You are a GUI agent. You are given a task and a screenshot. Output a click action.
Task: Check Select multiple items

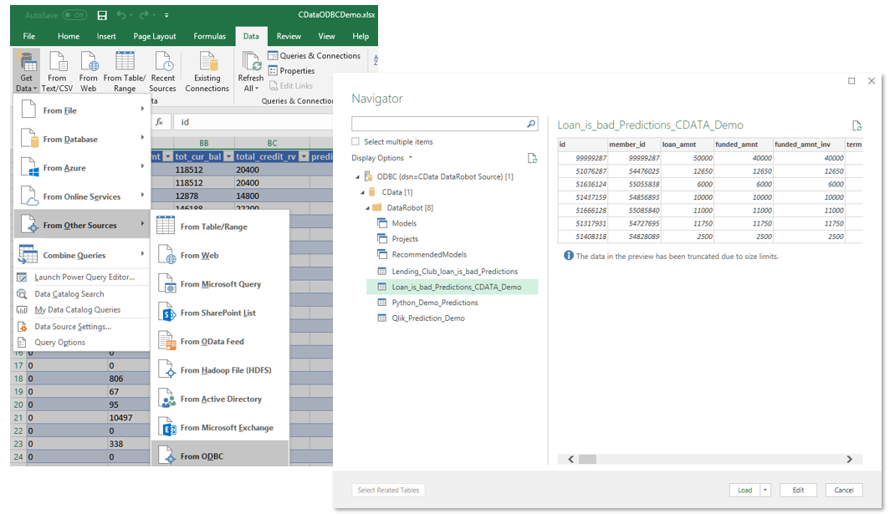click(x=355, y=141)
